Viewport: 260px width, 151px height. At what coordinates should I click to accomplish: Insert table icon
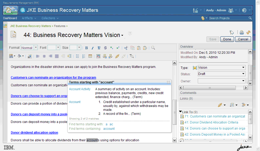(90, 56)
